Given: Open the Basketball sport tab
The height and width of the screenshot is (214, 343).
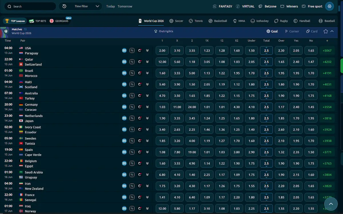Looking at the screenshot, I should tap(218, 21).
